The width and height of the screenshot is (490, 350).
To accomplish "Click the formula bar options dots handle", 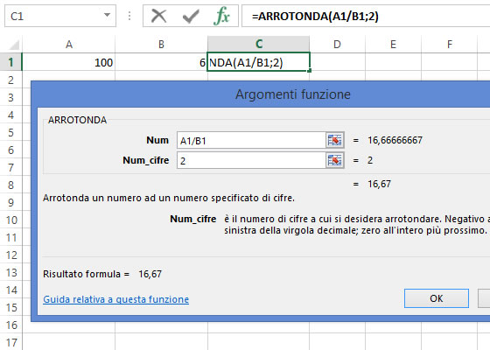I will 129,16.
